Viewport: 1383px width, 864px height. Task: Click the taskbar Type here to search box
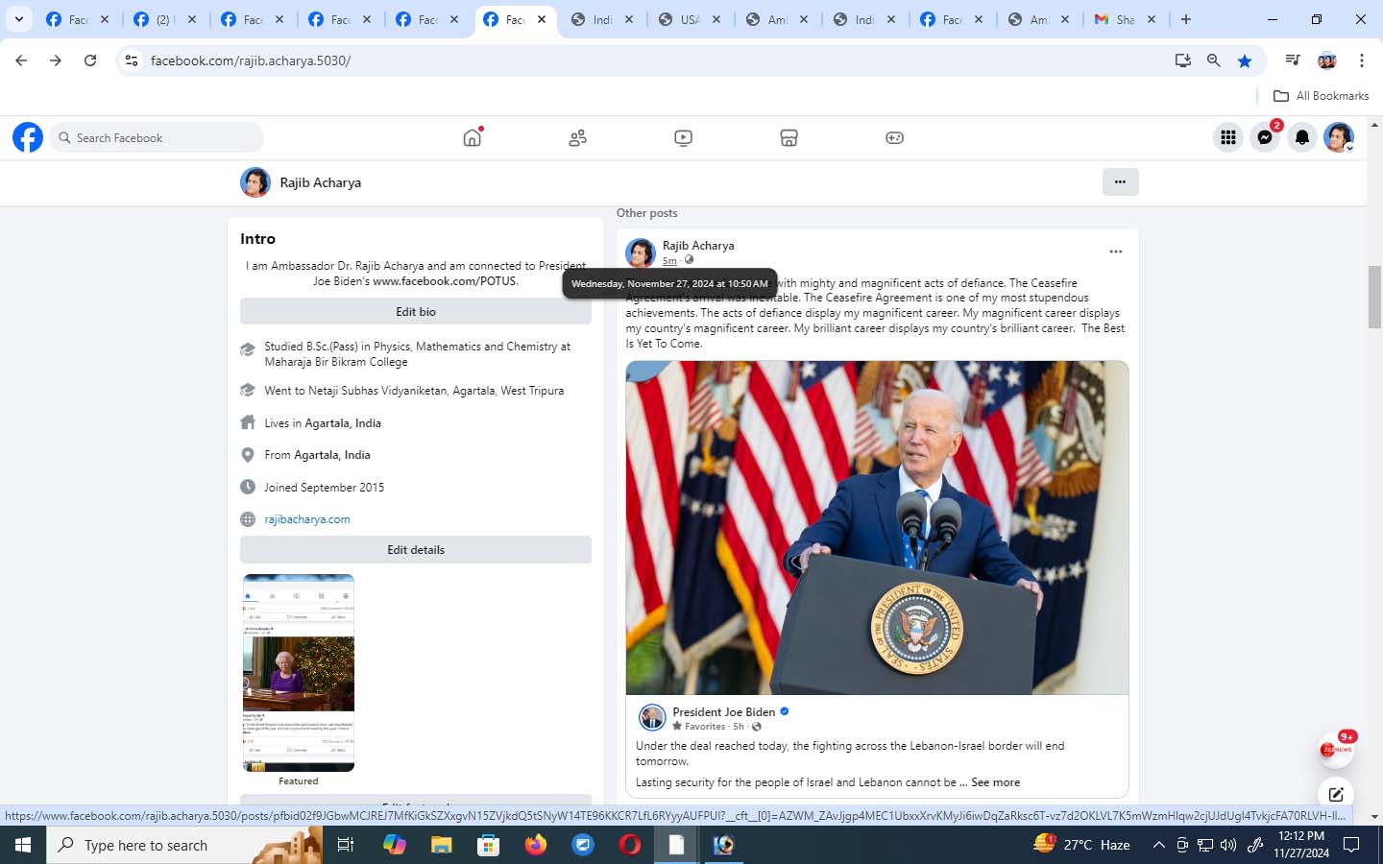(184, 845)
